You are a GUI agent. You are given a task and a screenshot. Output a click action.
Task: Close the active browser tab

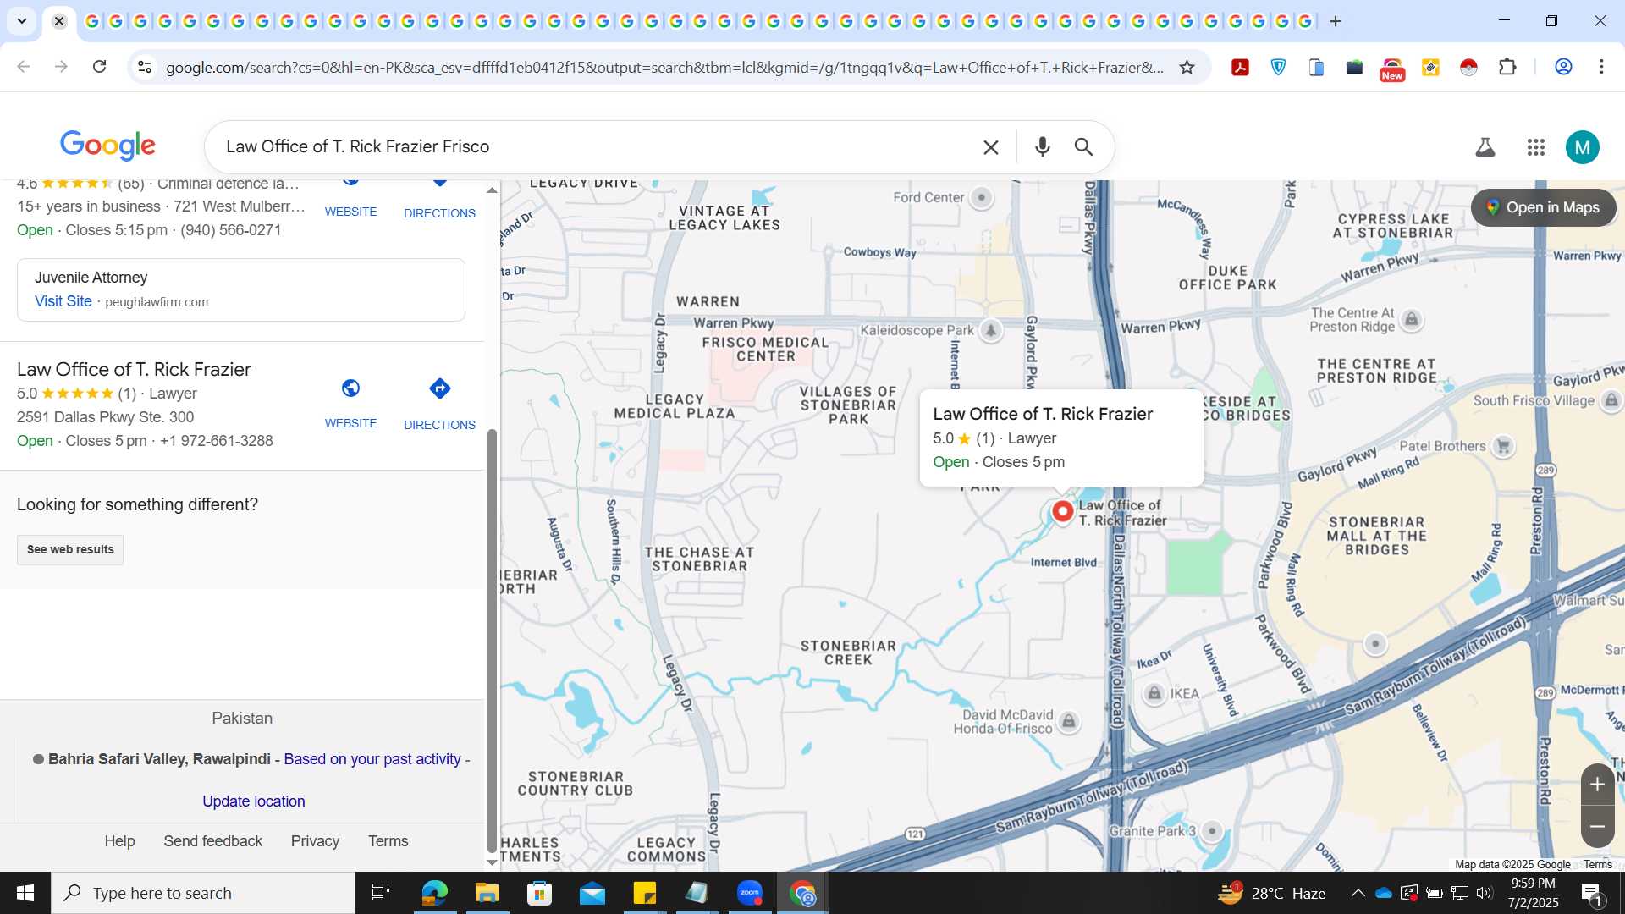click(x=59, y=21)
